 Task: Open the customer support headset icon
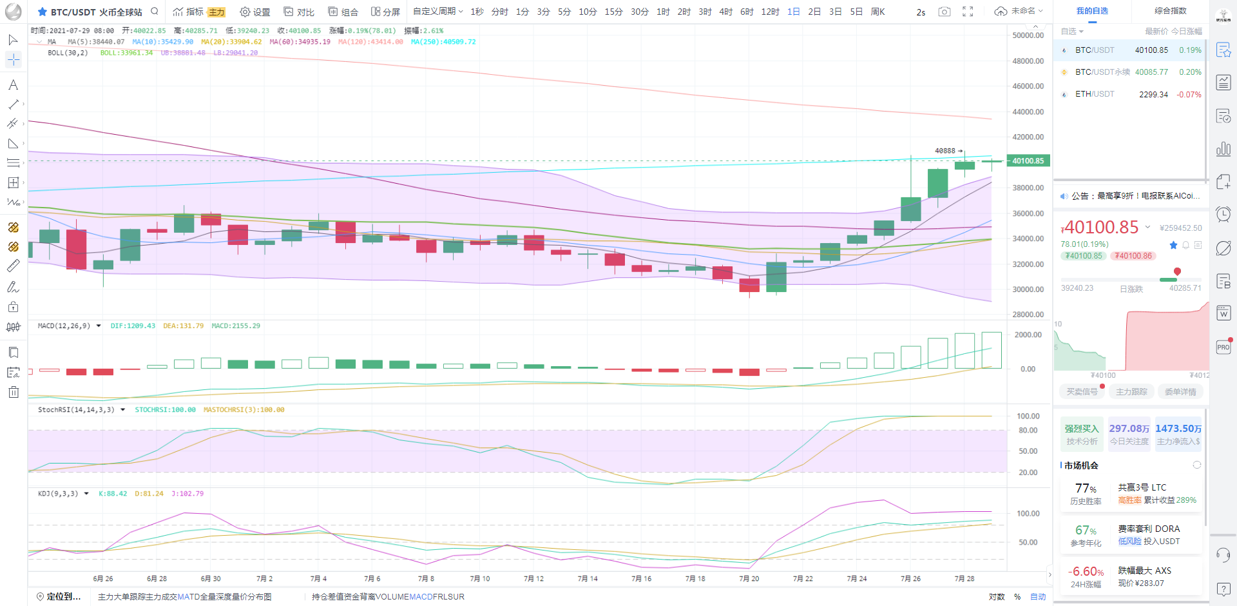tap(1223, 555)
